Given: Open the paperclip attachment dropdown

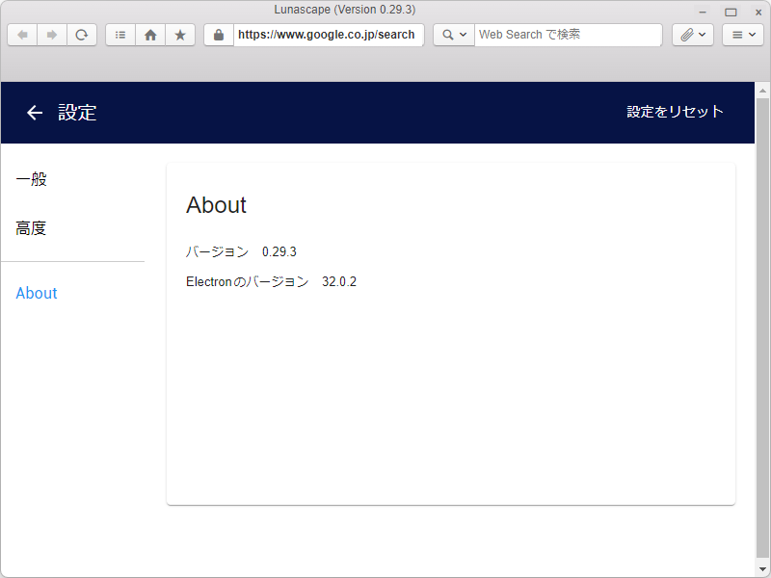Looking at the screenshot, I should [x=693, y=35].
